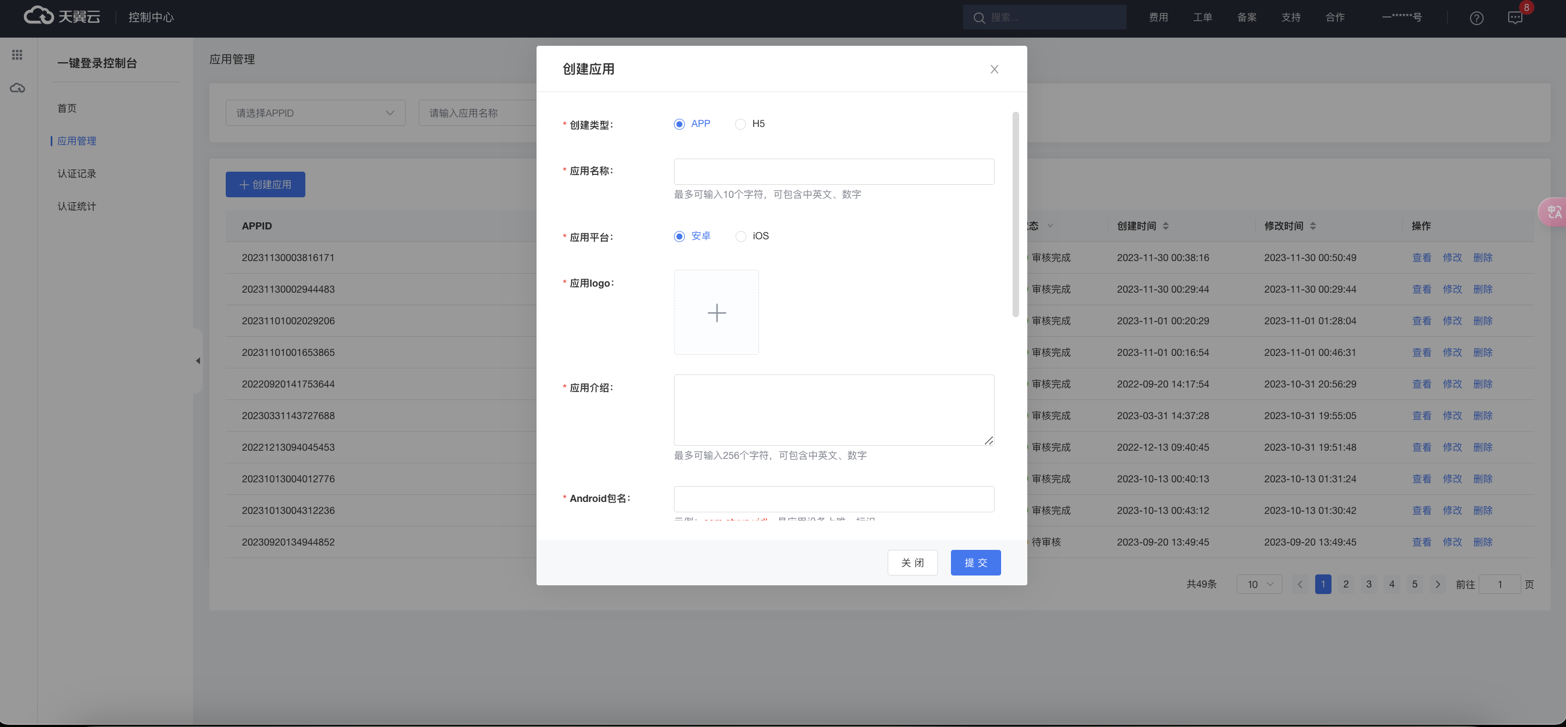Open 费用 in the top navigation
1566x727 pixels.
[1158, 17]
